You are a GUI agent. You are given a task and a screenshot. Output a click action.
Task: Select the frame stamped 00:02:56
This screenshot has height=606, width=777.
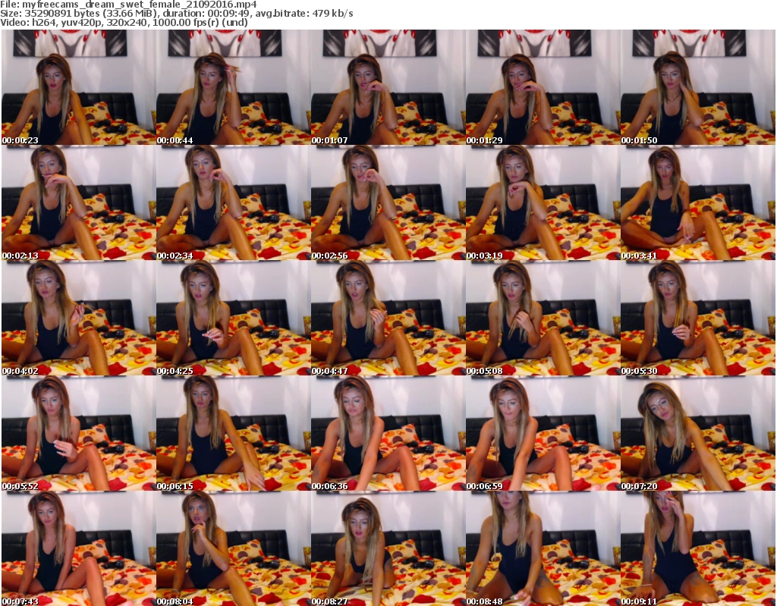tap(388, 203)
